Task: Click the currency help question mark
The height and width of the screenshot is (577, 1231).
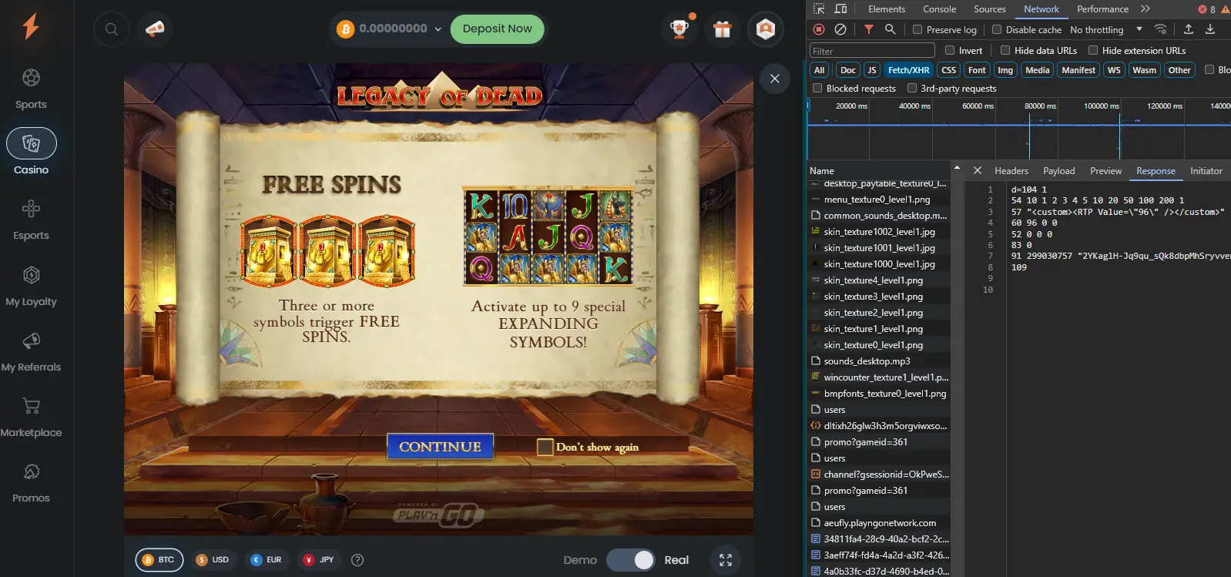Action: tap(357, 560)
